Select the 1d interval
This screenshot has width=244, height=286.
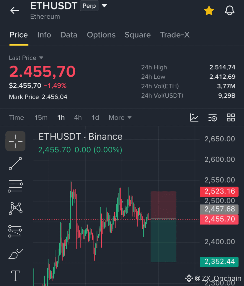(95, 118)
